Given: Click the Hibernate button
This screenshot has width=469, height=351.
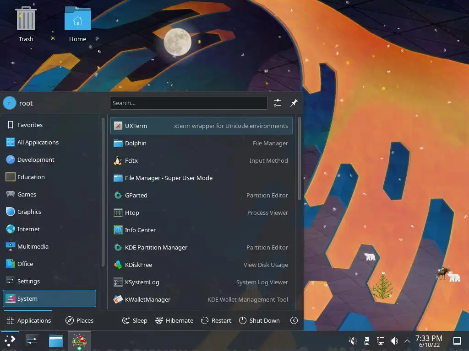Looking at the screenshot, I should click(174, 320).
